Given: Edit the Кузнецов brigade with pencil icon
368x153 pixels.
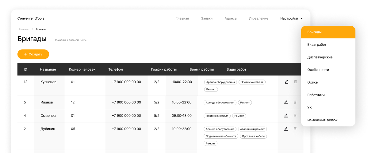Looking at the screenshot, I should click(286, 82).
